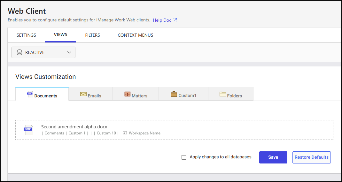Click the external link icon beside Help Doc
The width and height of the screenshot is (342, 182).
click(175, 20)
